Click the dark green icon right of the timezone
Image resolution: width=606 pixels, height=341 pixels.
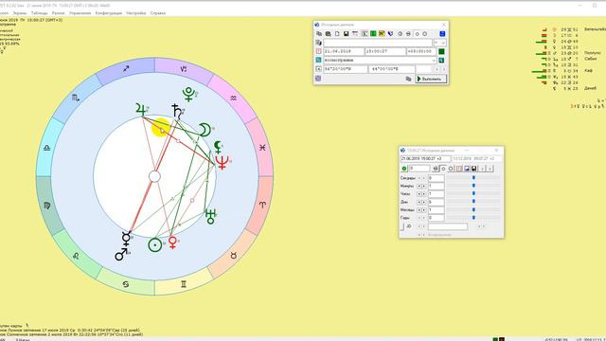pyautogui.click(x=441, y=51)
